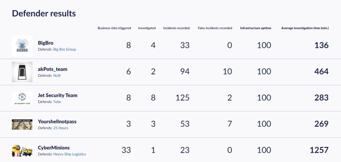This screenshot has width=341, height=162.
Task: Click the Yourshellnotpass team banner logo
Action: 22,124
